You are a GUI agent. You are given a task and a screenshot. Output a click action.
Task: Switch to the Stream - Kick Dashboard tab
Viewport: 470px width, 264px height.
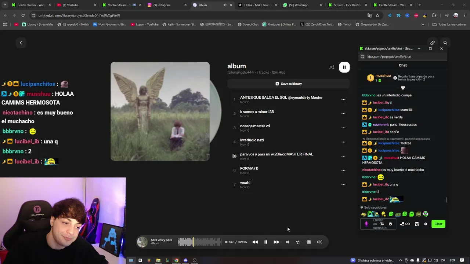click(348, 5)
